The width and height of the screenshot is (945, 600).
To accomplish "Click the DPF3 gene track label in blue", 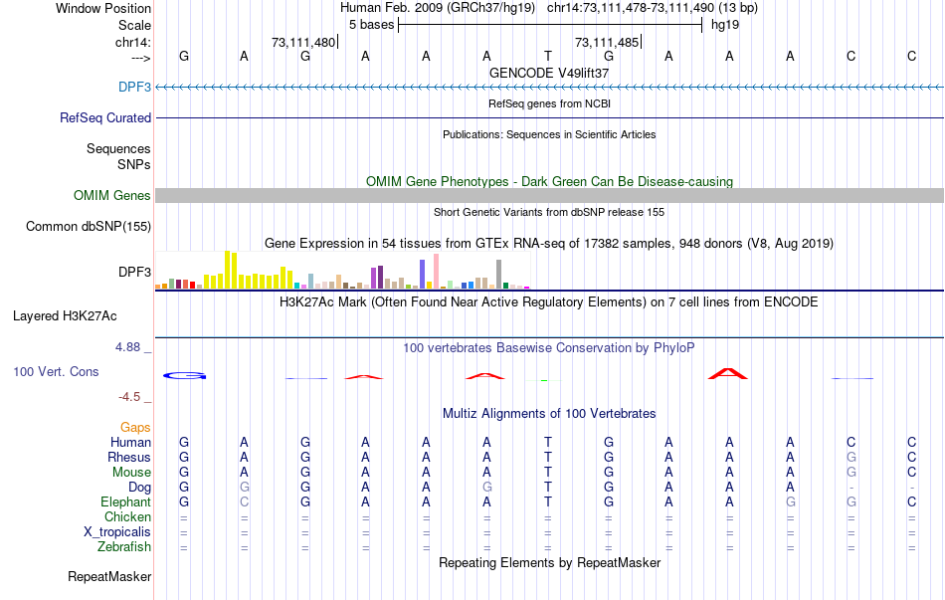I will click(134, 87).
